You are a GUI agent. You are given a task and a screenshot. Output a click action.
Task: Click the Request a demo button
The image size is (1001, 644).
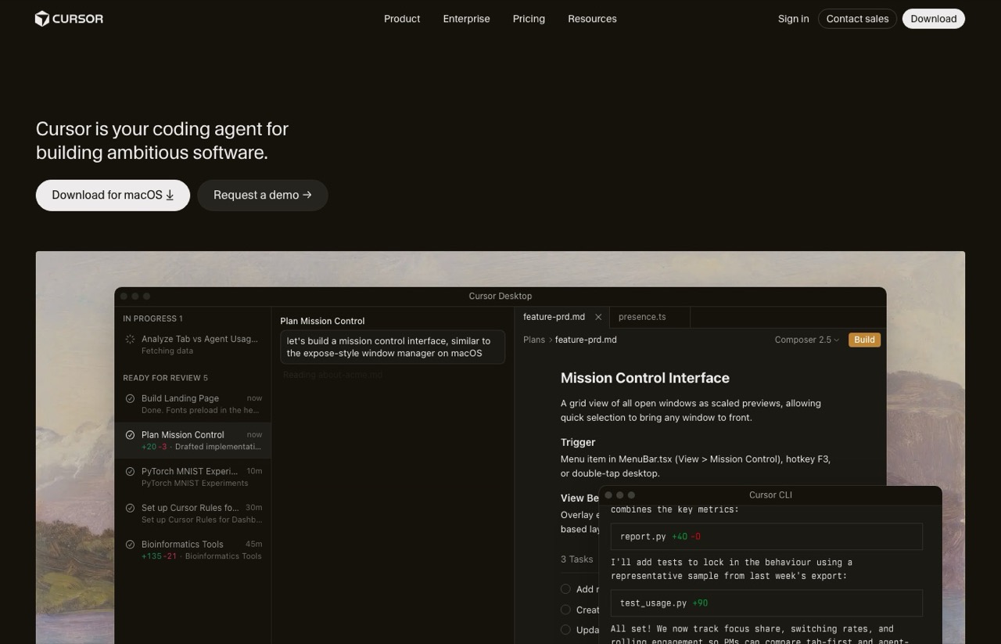coord(262,195)
